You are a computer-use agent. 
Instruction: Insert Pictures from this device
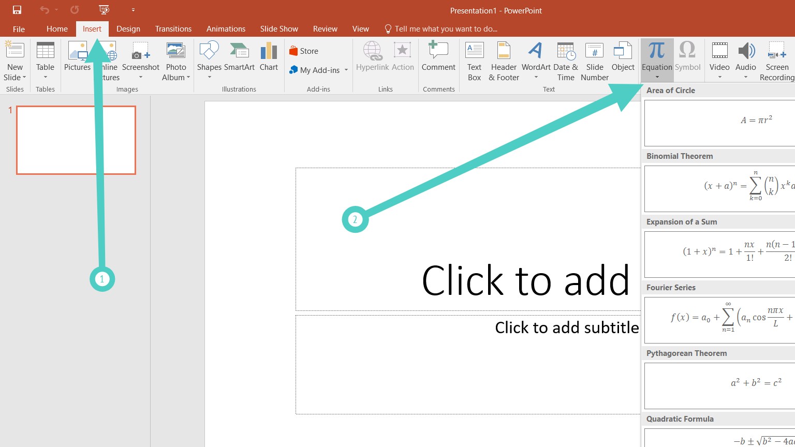click(77, 56)
